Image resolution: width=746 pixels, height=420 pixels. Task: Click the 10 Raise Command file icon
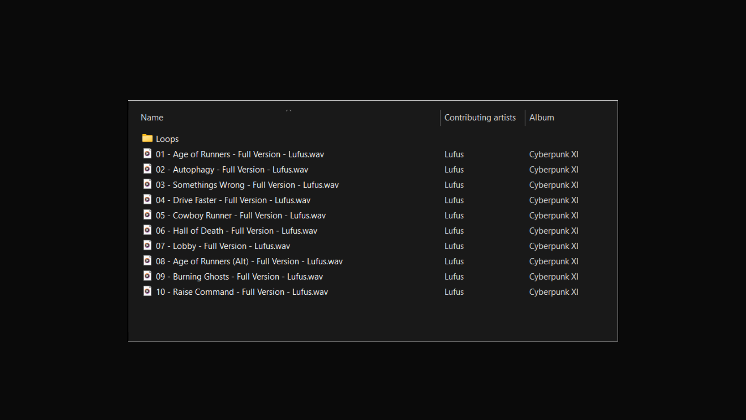147,291
